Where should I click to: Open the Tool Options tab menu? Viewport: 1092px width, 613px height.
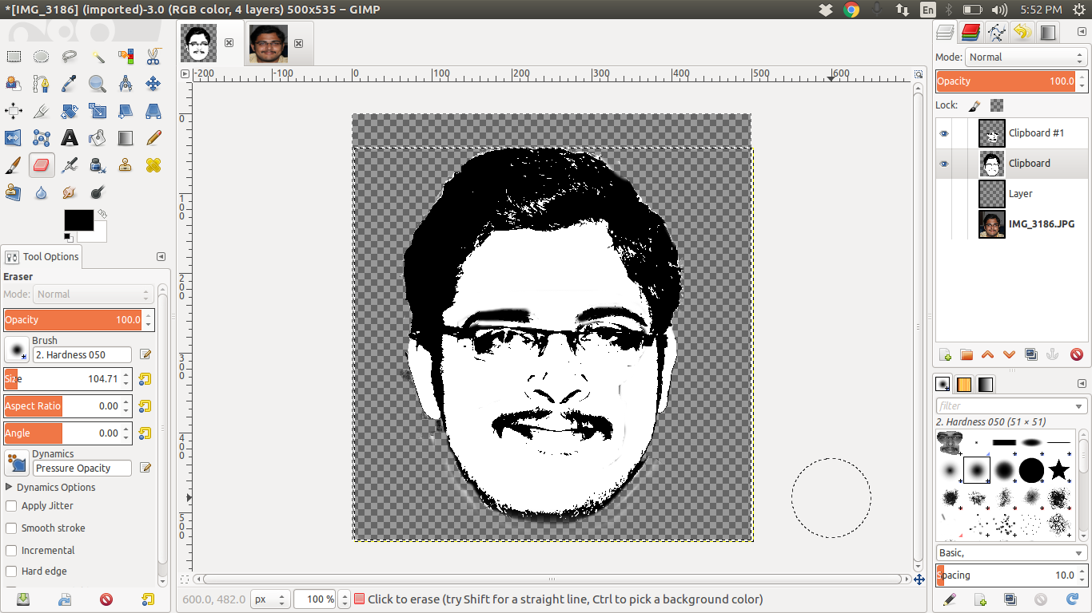coord(161,256)
